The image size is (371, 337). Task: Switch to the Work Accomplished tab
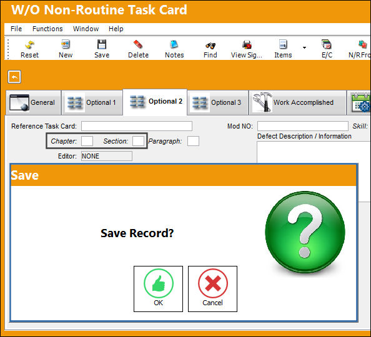tap(298, 102)
